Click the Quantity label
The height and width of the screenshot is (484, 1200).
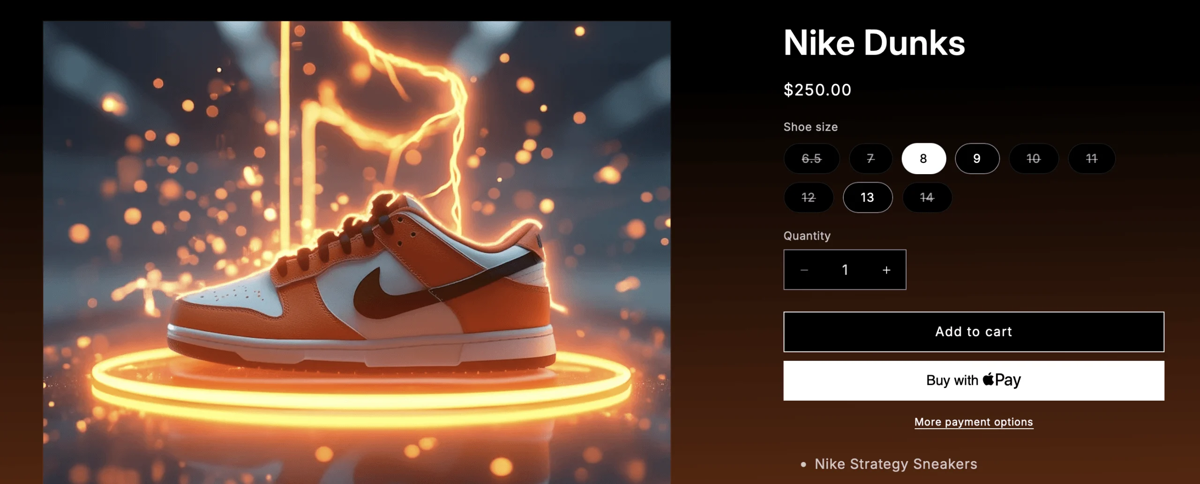click(807, 236)
